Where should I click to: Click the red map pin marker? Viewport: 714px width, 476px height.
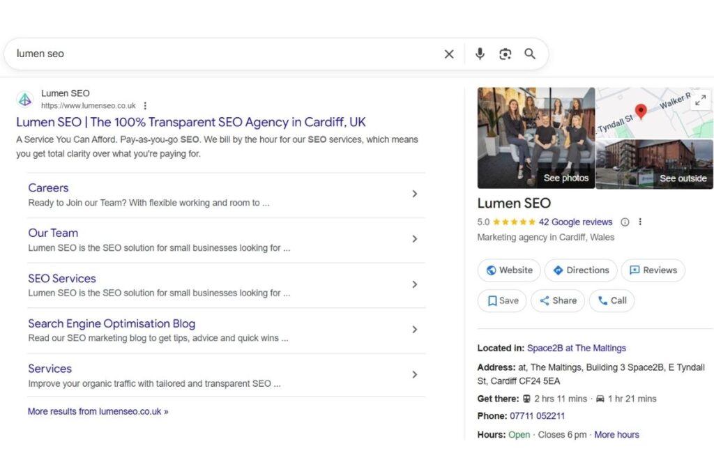[x=641, y=112]
